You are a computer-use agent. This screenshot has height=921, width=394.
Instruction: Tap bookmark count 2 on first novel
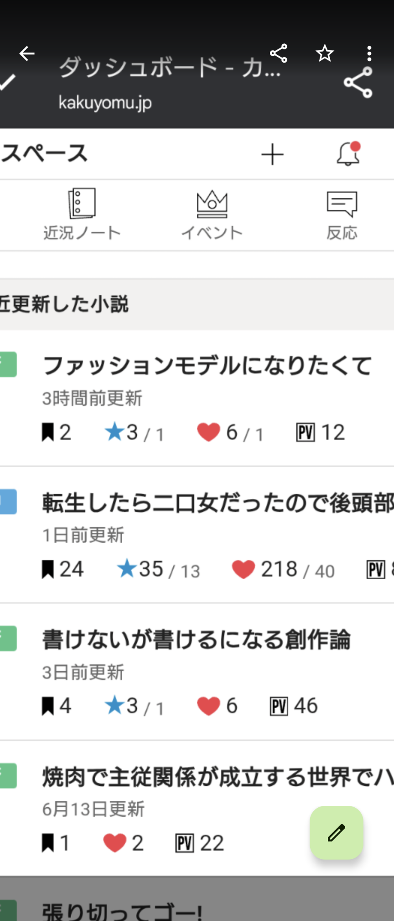click(57, 432)
